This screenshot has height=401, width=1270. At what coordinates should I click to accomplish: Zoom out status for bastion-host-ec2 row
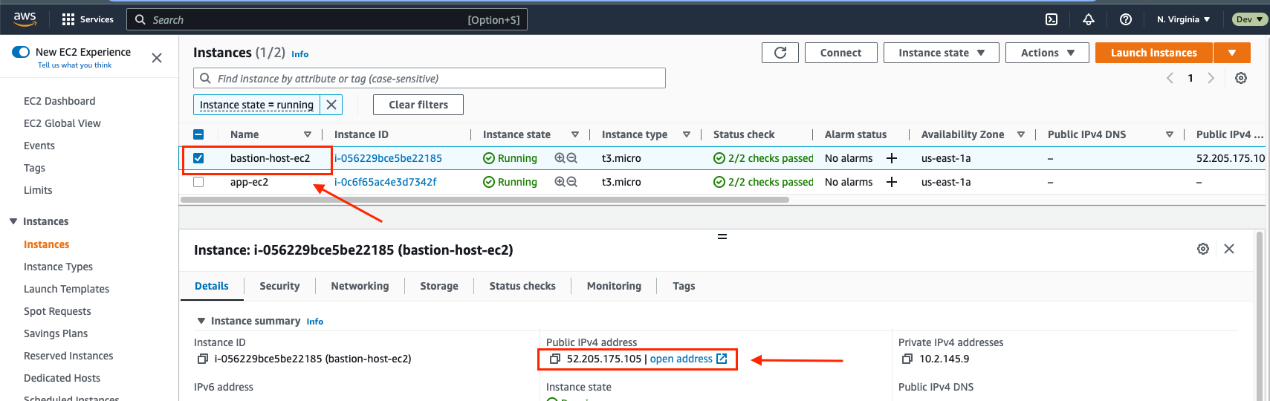pos(572,158)
